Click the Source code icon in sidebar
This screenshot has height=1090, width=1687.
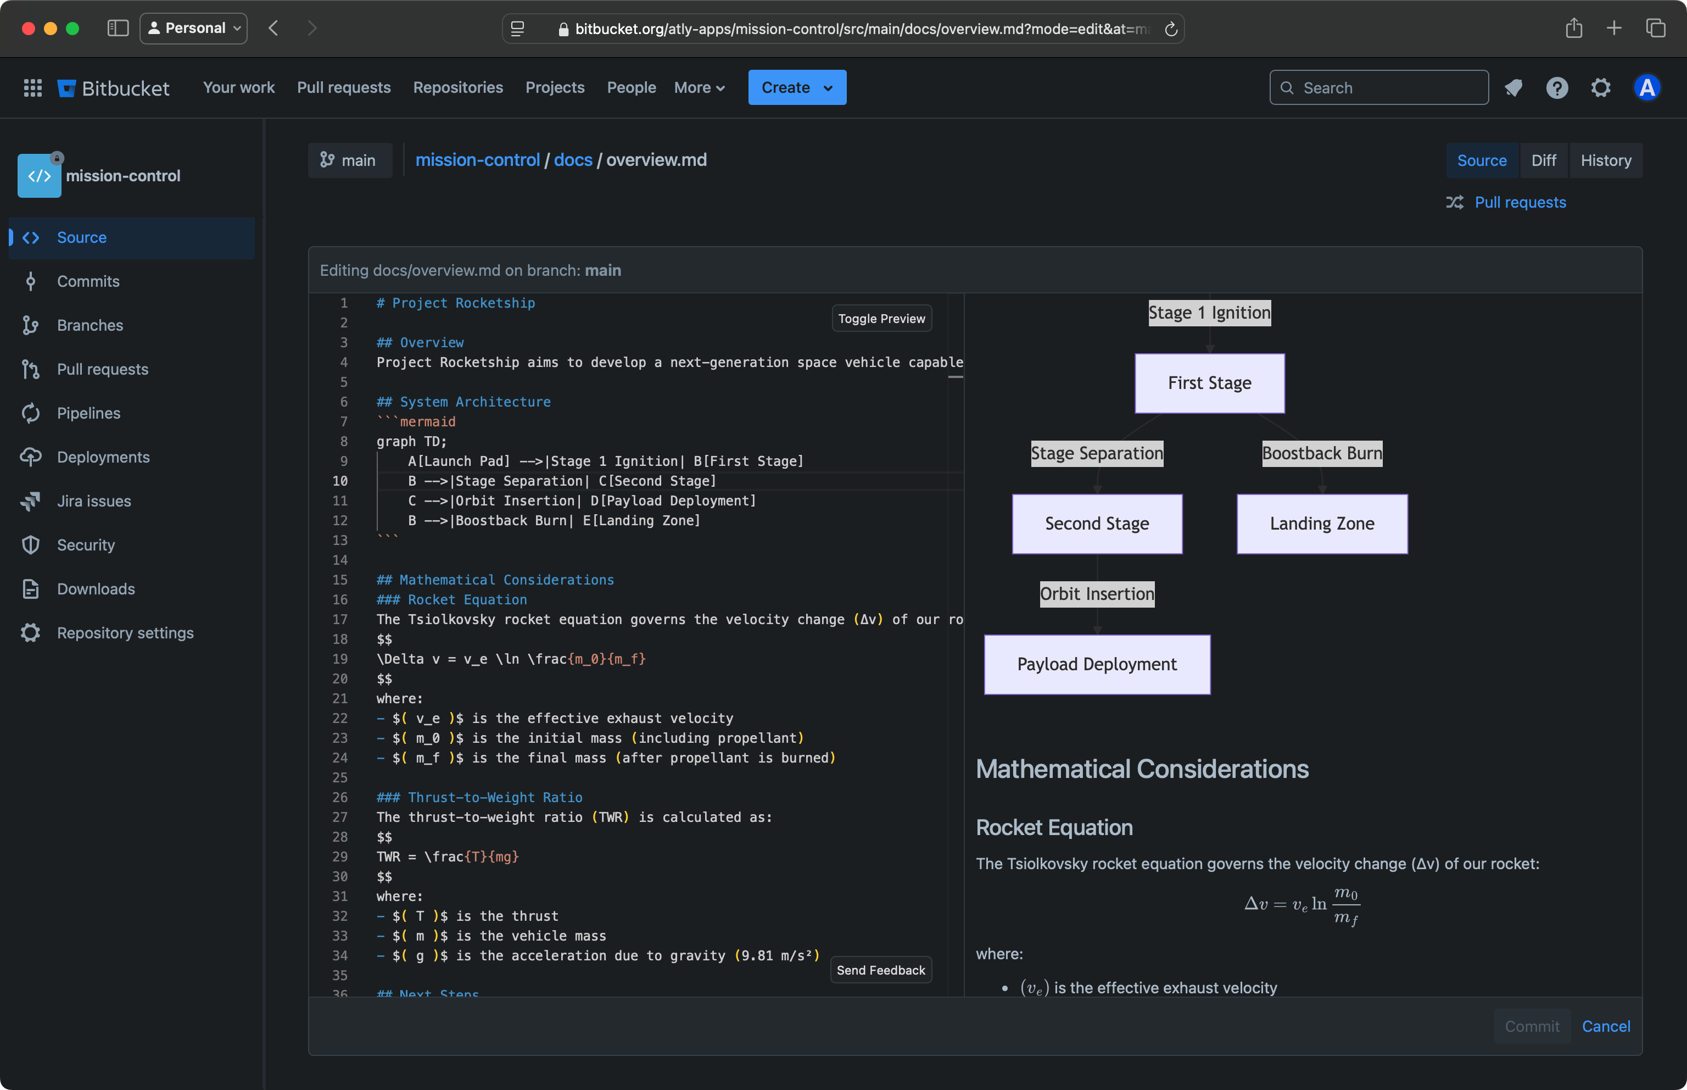point(30,238)
